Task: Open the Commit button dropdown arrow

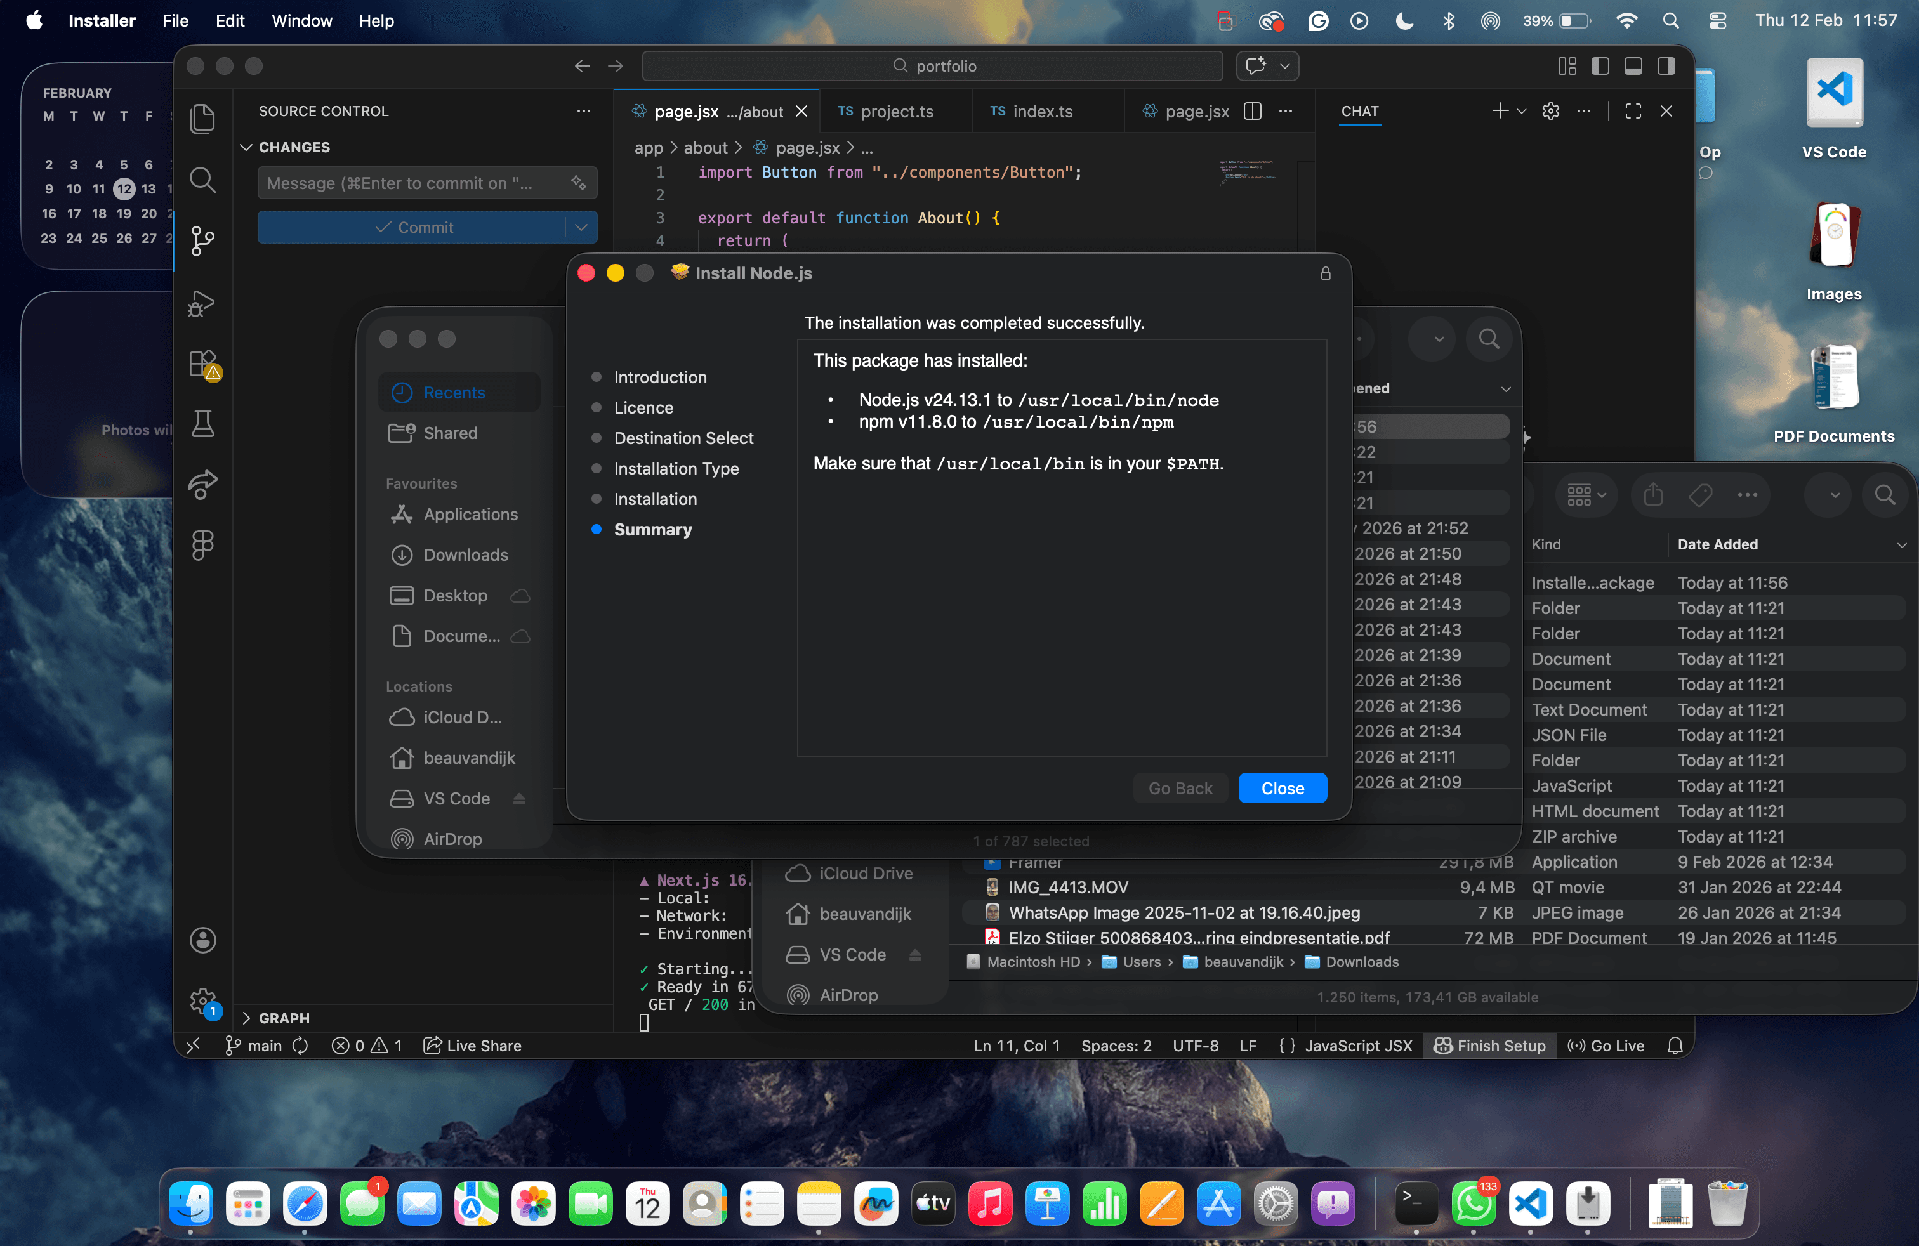Action: pos(581,227)
